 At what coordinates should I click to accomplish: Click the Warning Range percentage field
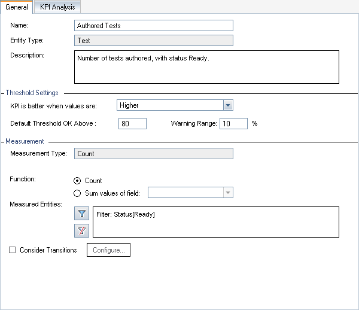(233, 124)
